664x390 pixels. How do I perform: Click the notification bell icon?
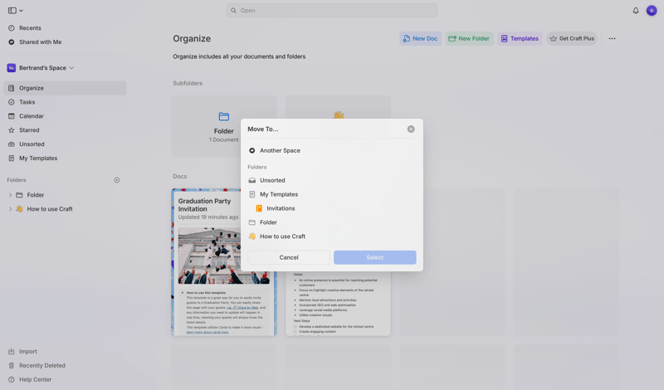[636, 11]
